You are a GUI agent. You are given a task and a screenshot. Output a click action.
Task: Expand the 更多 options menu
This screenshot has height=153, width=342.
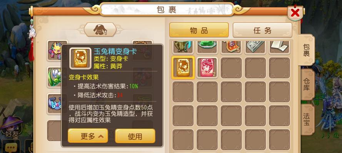pos(88,136)
